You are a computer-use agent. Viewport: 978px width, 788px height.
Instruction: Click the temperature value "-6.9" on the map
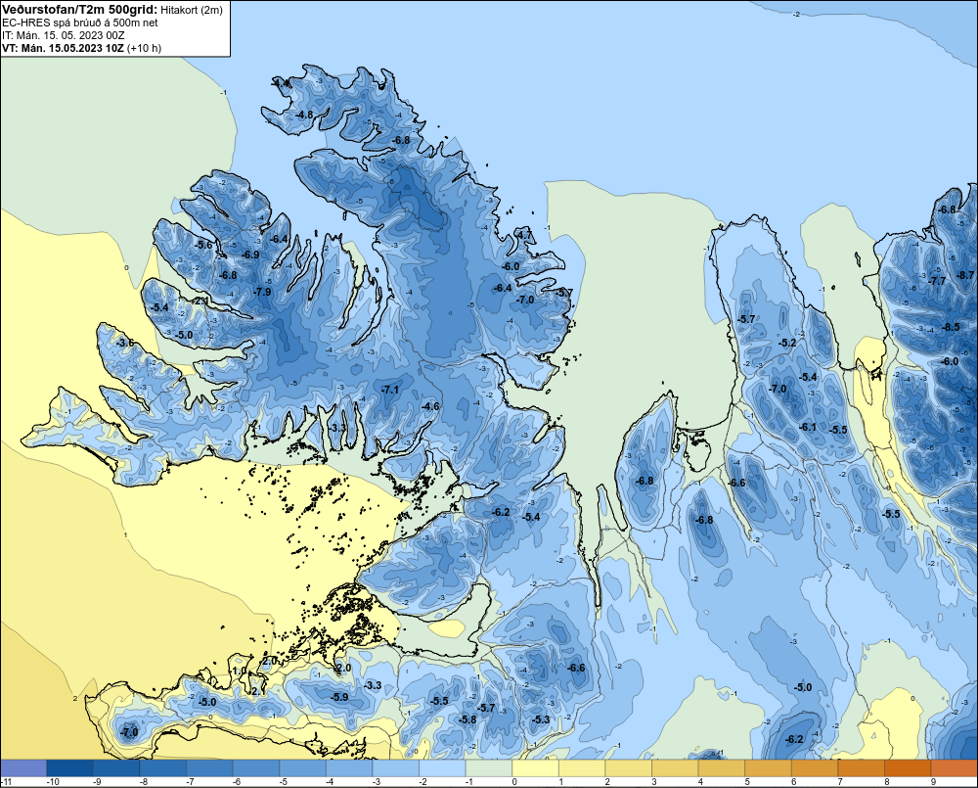click(250, 255)
